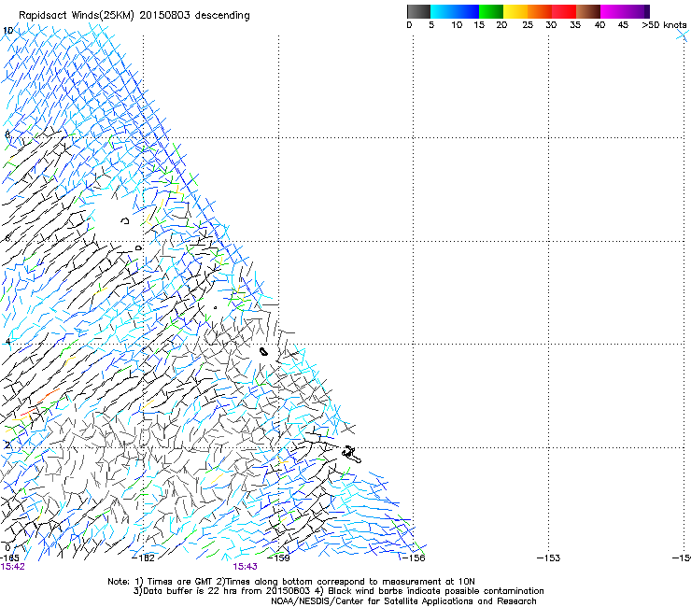Click the island outline near 2N east of -159

tap(351, 454)
